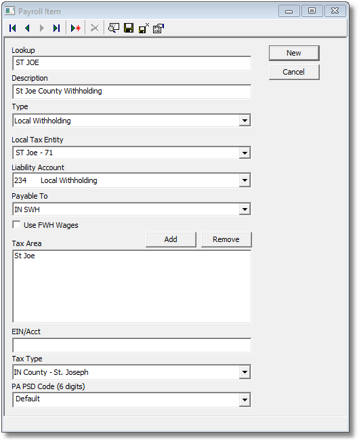Open the Payable To dropdown
The image size is (359, 442).
[245, 209]
